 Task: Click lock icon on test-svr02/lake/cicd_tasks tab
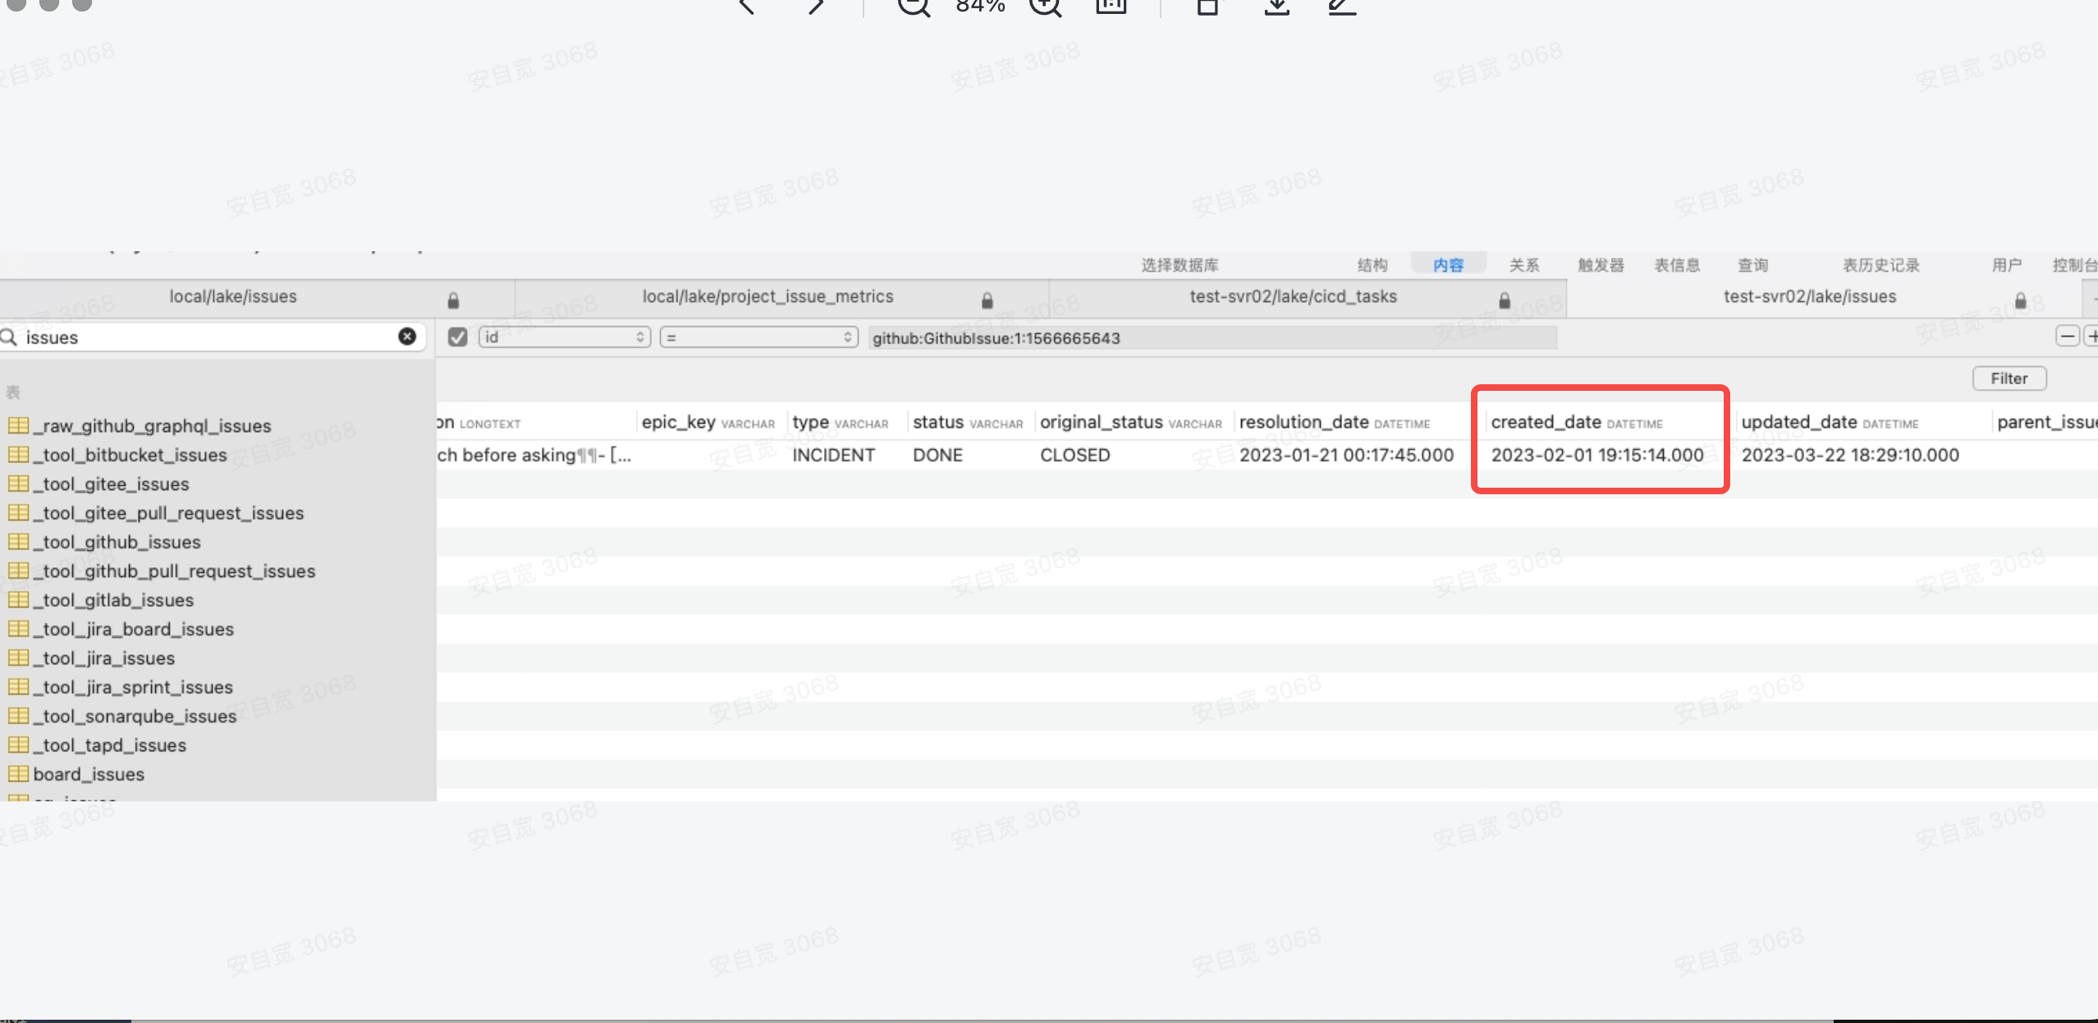(x=1504, y=300)
